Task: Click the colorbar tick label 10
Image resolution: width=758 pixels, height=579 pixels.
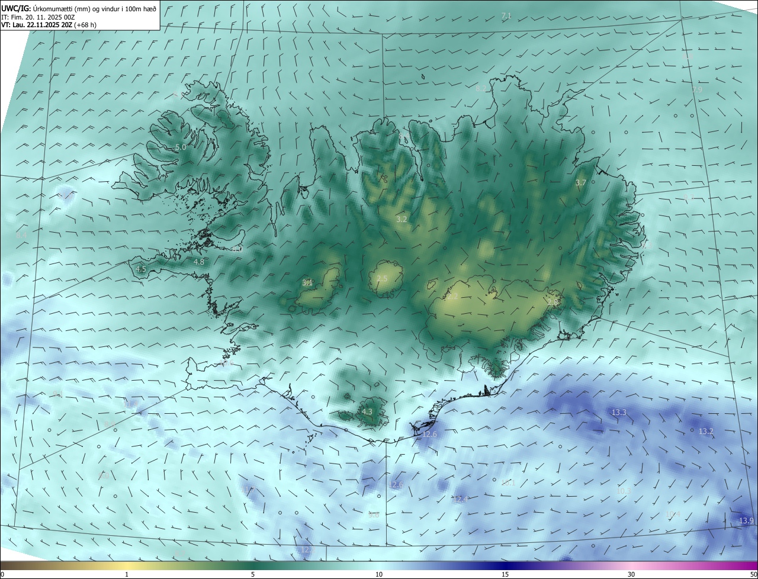Action: (379, 574)
